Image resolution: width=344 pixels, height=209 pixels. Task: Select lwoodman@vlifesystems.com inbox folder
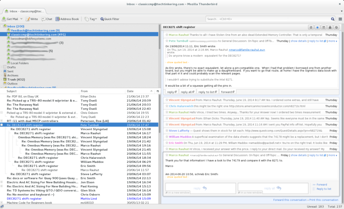[31, 39]
